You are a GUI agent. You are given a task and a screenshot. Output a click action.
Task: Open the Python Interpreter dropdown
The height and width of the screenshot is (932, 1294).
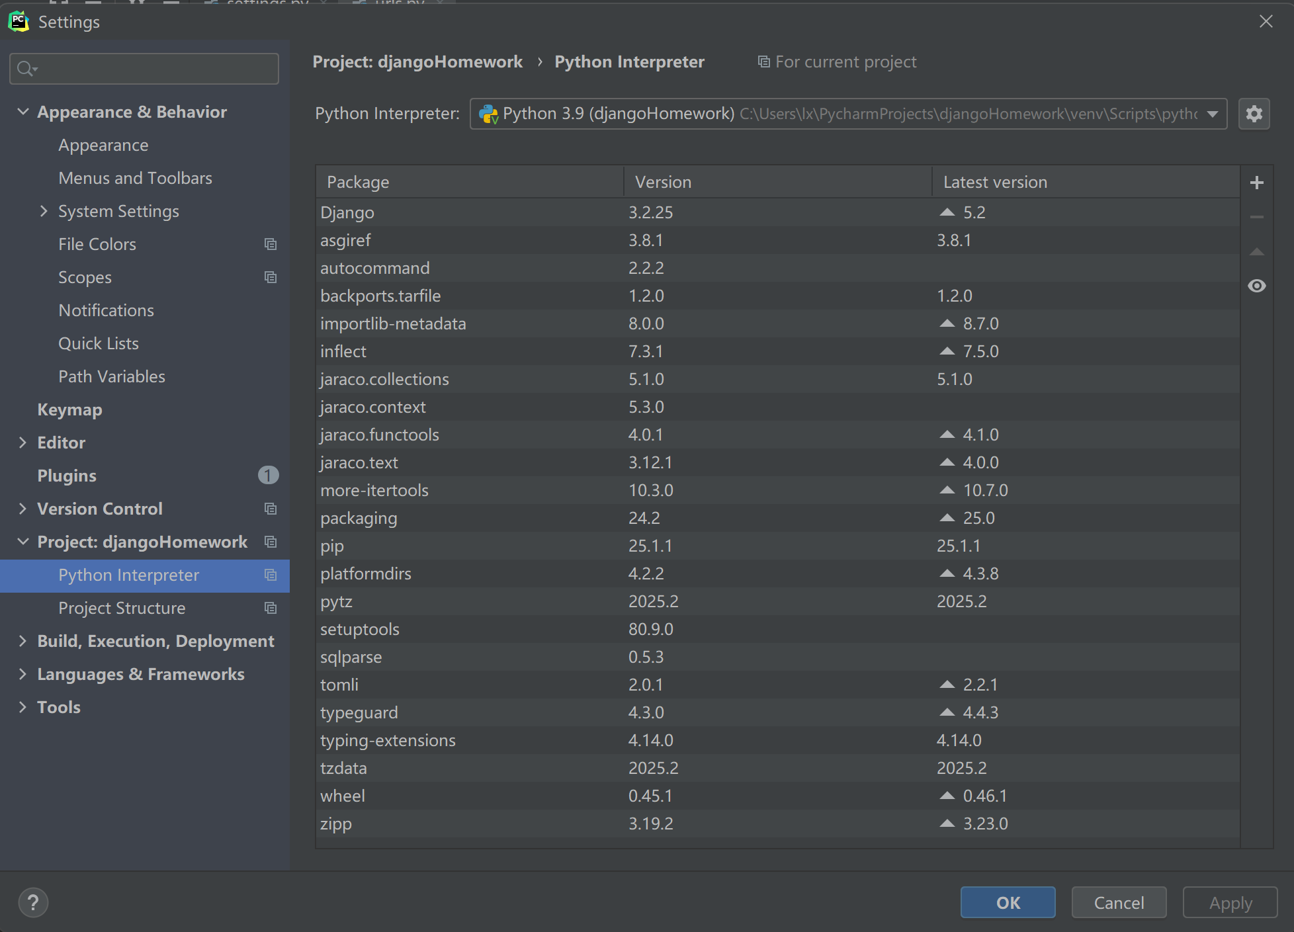pyautogui.click(x=1213, y=114)
